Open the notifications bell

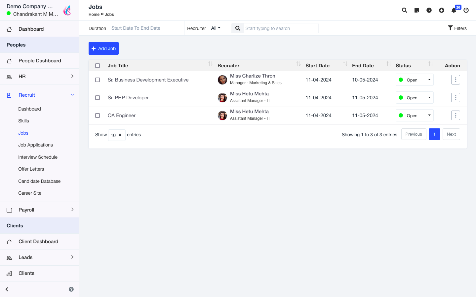tap(454, 10)
